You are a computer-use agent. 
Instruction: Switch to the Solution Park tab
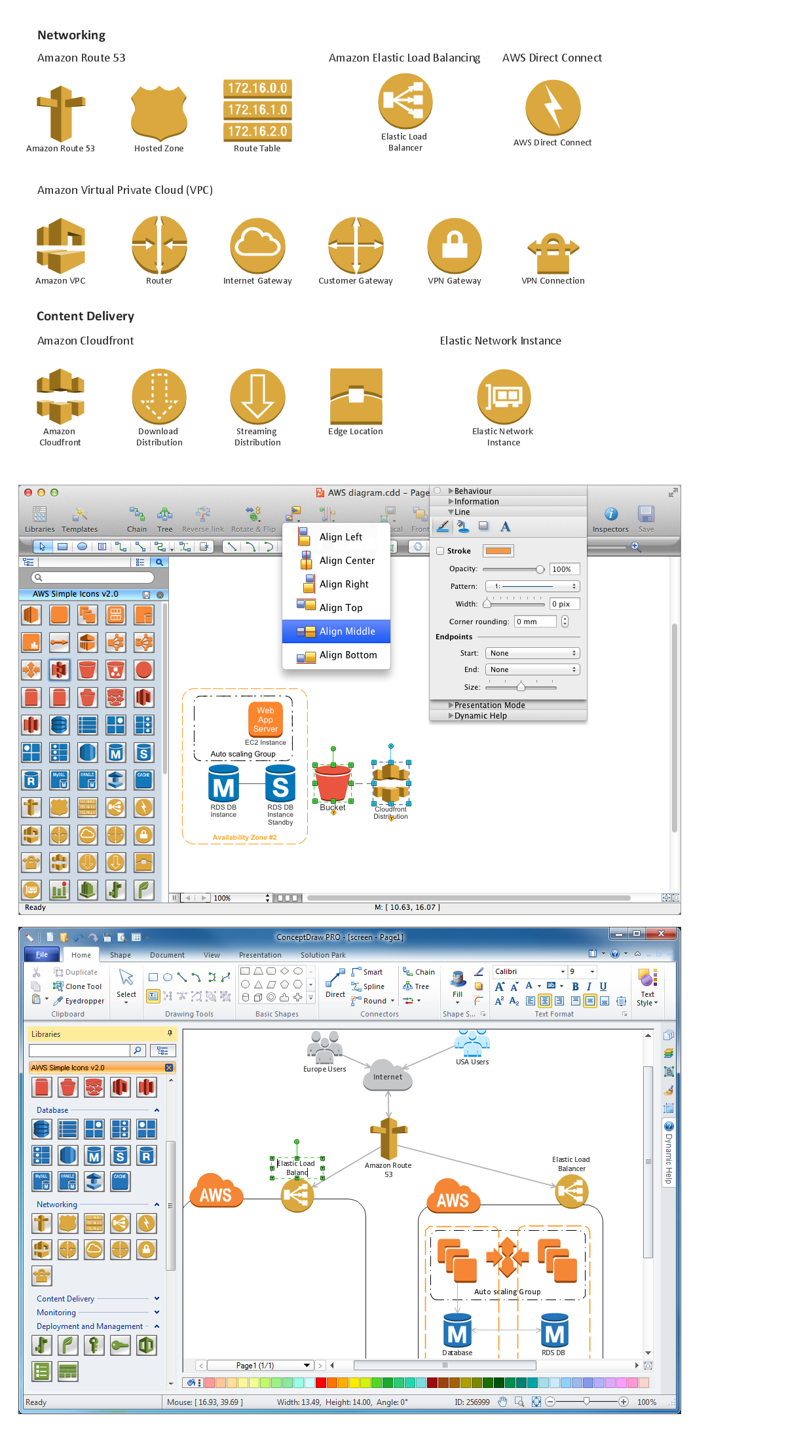[323, 955]
